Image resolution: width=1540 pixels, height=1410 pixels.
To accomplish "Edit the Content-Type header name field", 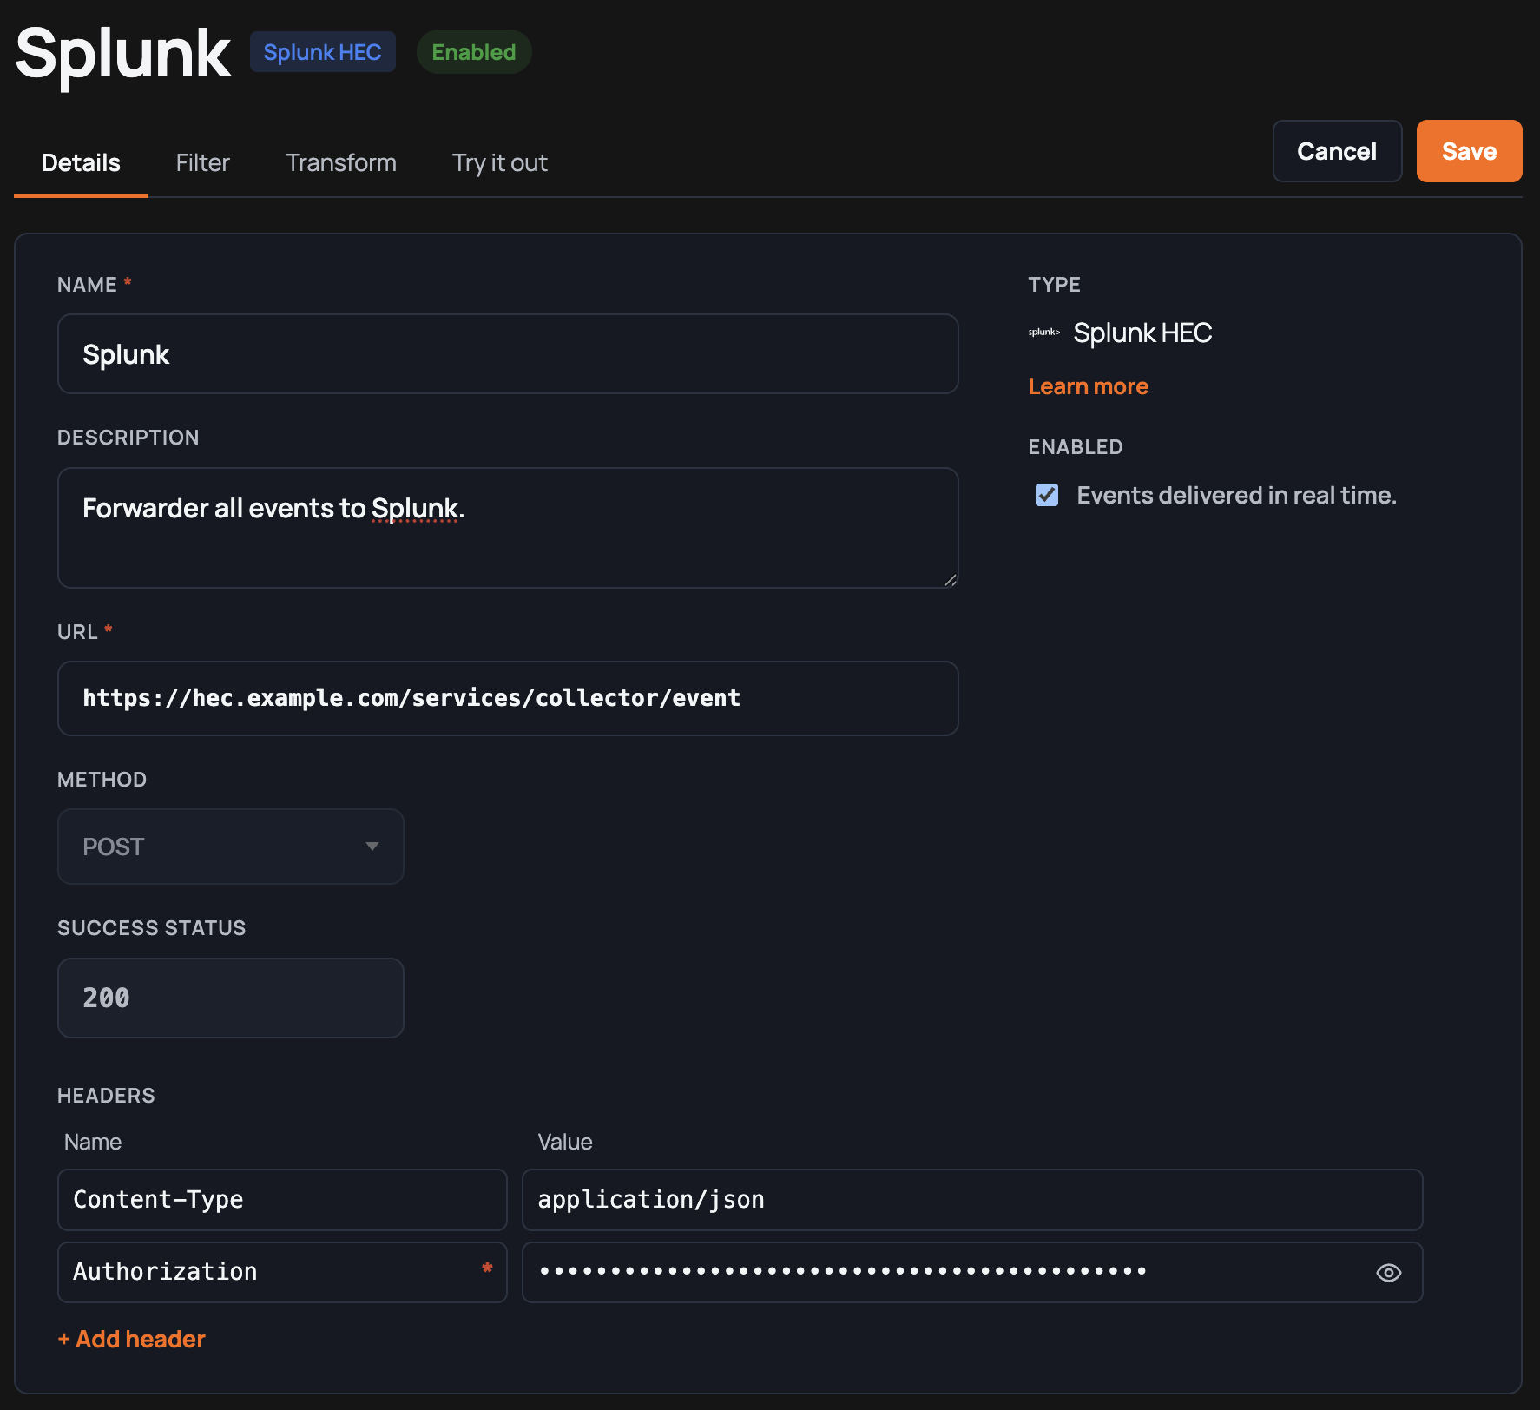I will point(282,1200).
